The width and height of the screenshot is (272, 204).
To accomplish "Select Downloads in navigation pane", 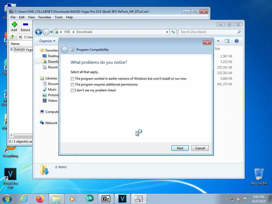I will point(51,62).
